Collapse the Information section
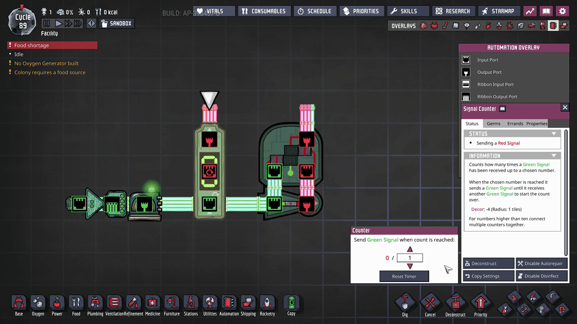Image resolution: width=577 pixels, height=324 pixels. 554,156
